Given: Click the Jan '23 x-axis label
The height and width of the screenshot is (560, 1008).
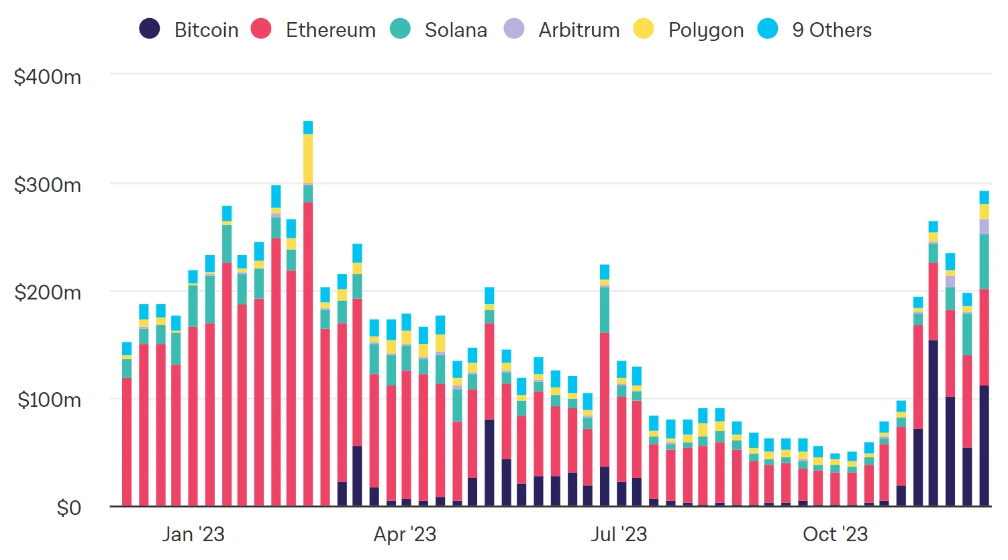Looking at the screenshot, I should pyautogui.click(x=193, y=534).
